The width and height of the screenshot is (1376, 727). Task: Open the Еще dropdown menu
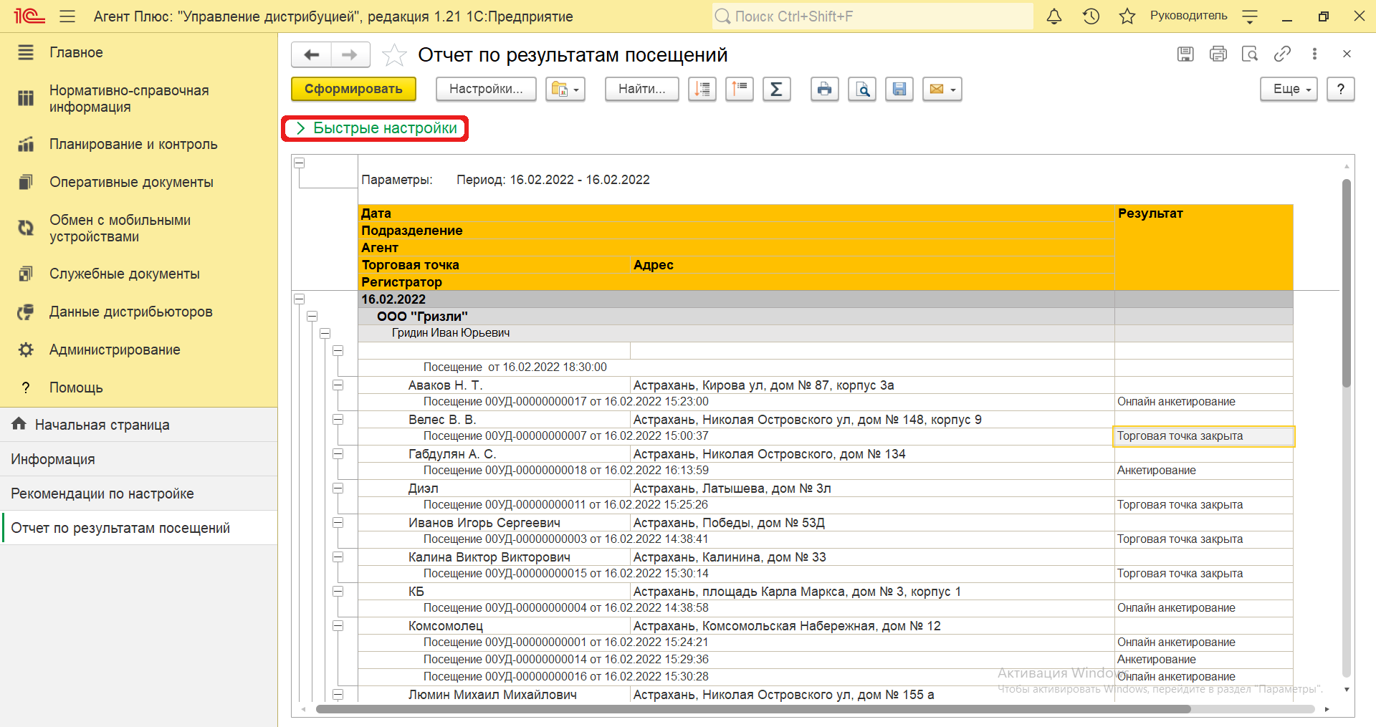(1289, 90)
